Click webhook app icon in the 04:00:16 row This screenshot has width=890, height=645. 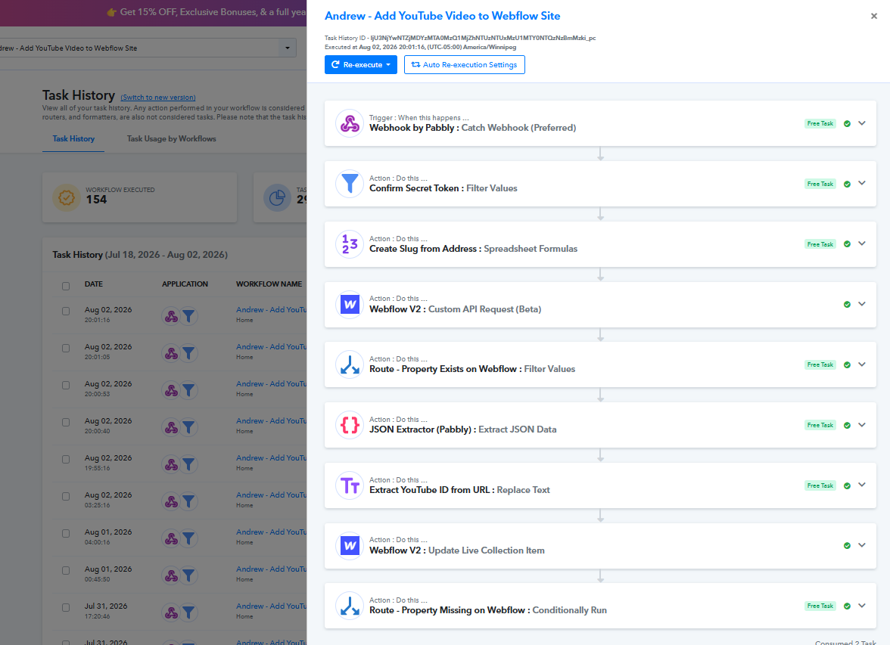(171, 538)
